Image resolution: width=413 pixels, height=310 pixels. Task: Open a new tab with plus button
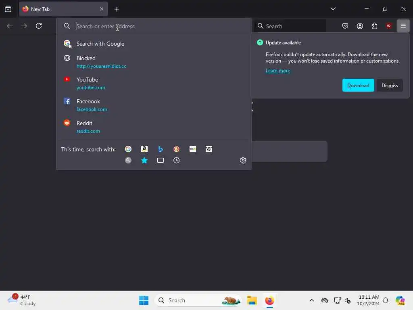[117, 9]
